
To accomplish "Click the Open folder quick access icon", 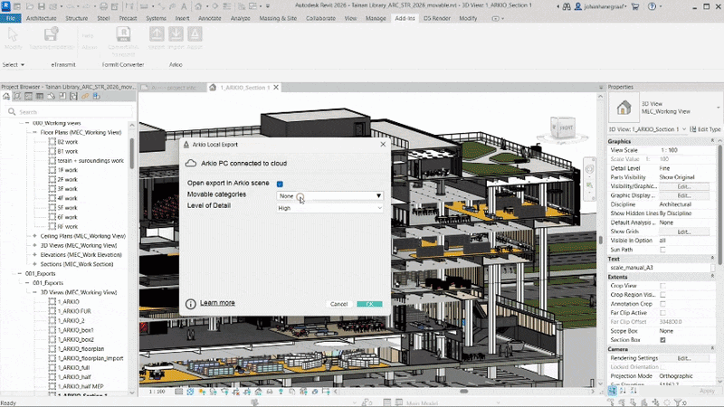I will (30, 6).
